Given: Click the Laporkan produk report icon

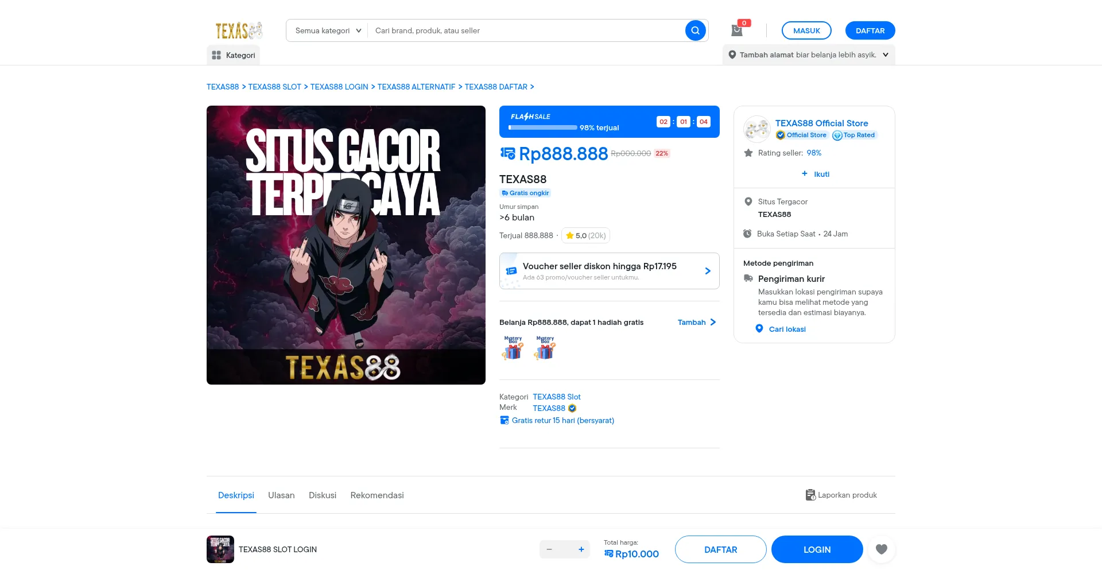Looking at the screenshot, I should [x=810, y=495].
